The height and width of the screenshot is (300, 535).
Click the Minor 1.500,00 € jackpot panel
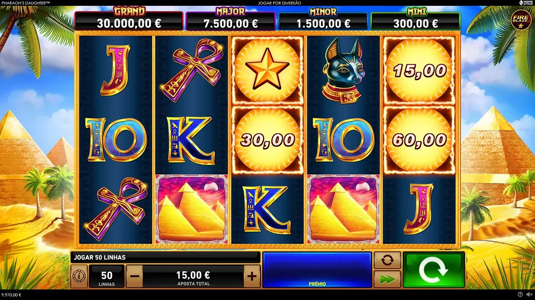tap(323, 19)
